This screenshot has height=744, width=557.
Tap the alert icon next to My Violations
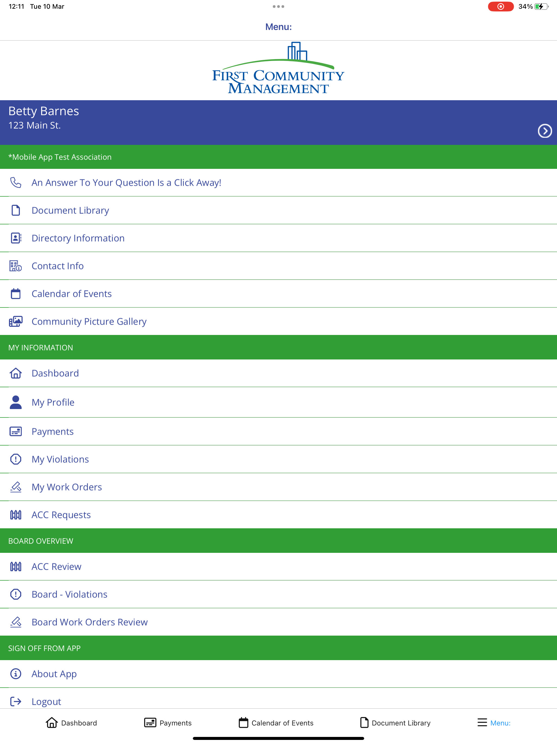tap(16, 459)
